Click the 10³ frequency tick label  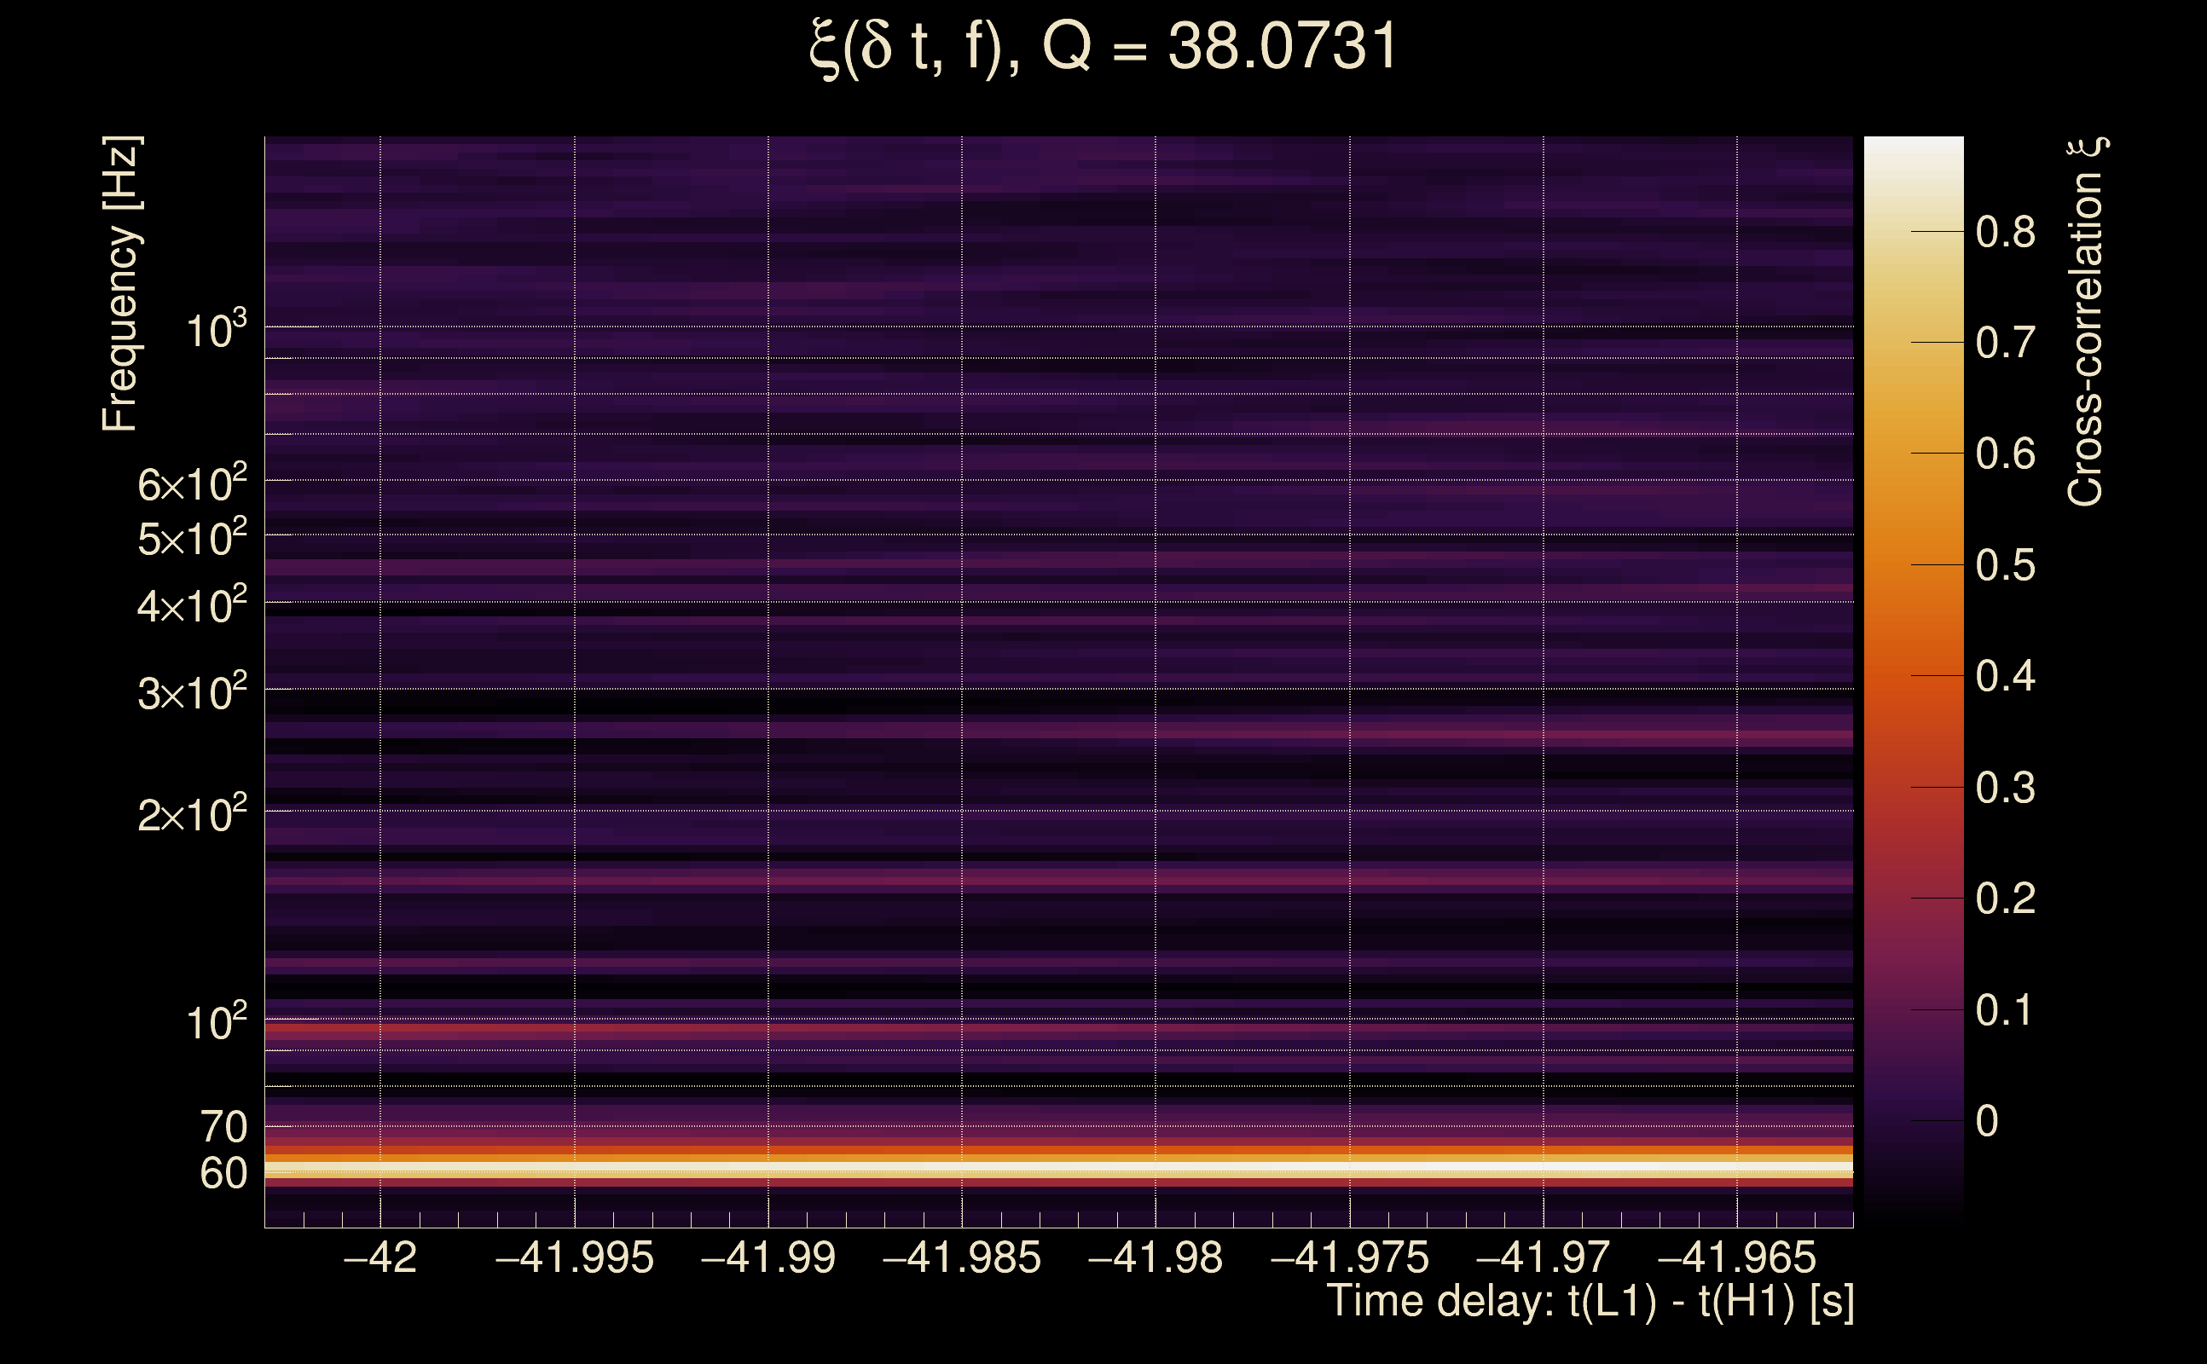tap(216, 330)
